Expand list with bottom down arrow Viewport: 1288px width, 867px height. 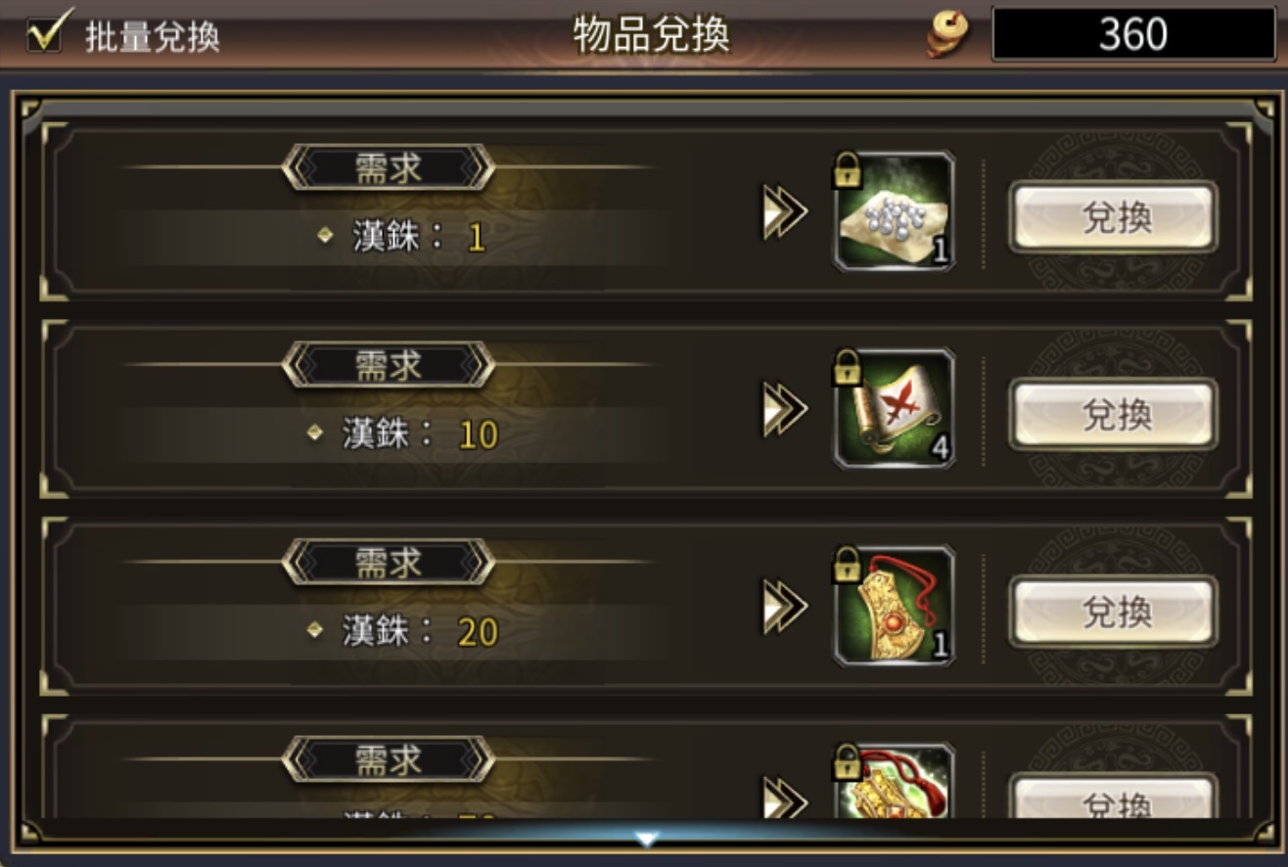(646, 839)
